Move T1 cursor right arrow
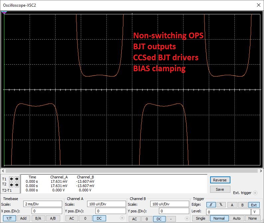264x223 pixels. pyautogui.click(x=17, y=179)
